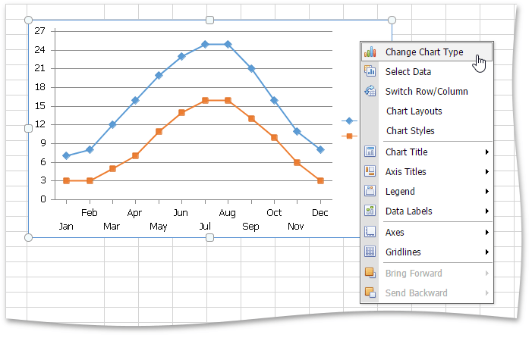Open Chart Layouts menu entry
532x338 pixels.
coord(427,111)
